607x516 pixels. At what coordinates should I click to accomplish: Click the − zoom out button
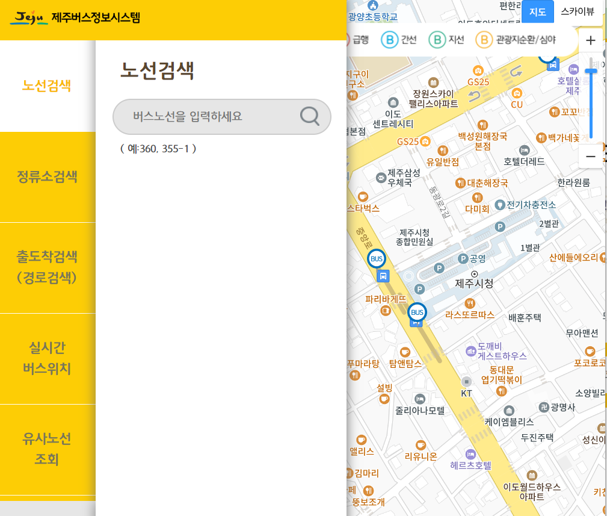(590, 156)
